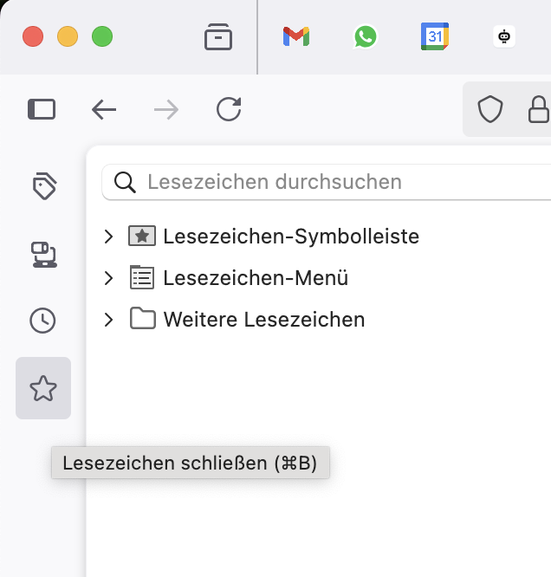Toggle the sidebar panel button
The width and height of the screenshot is (551, 577).
tap(42, 109)
